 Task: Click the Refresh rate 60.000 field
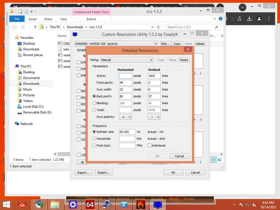click(127, 132)
